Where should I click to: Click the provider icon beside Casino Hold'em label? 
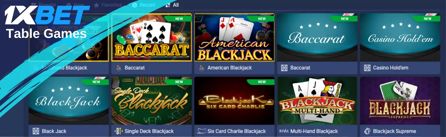(367, 68)
